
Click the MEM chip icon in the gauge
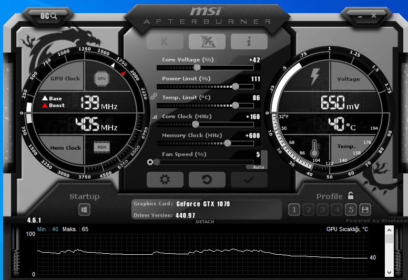point(101,148)
